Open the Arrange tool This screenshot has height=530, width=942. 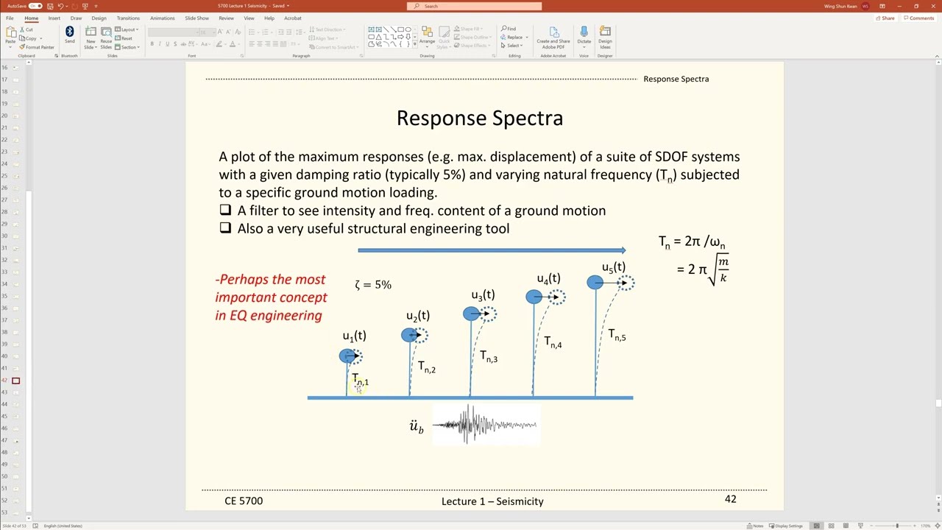427,38
